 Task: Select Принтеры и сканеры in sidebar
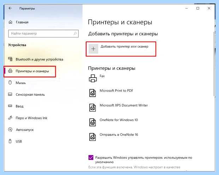(x=32, y=71)
